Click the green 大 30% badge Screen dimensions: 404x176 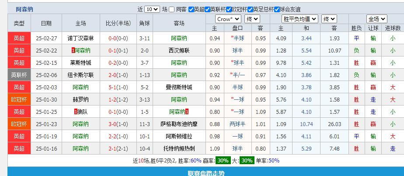pyautogui.click(x=247, y=161)
